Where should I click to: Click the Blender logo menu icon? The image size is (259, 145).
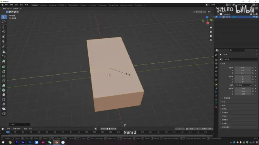(2, 5)
